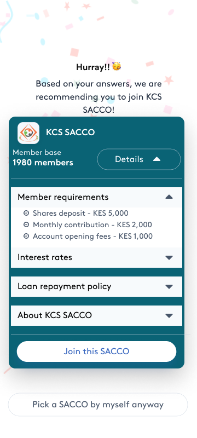Expand About KCS SACCO with its chevron
The width and height of the screenshot is (197, 438).
coord(169,316)
